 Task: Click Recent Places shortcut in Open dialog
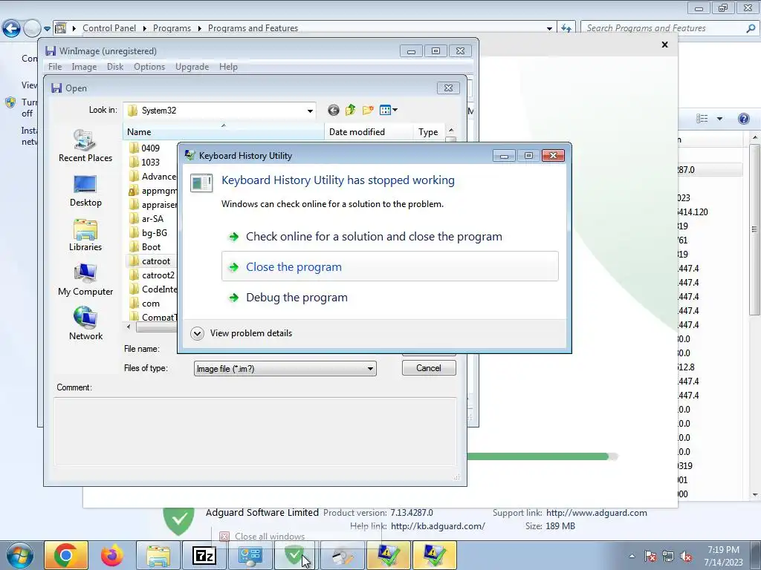[x=85, y=146]
